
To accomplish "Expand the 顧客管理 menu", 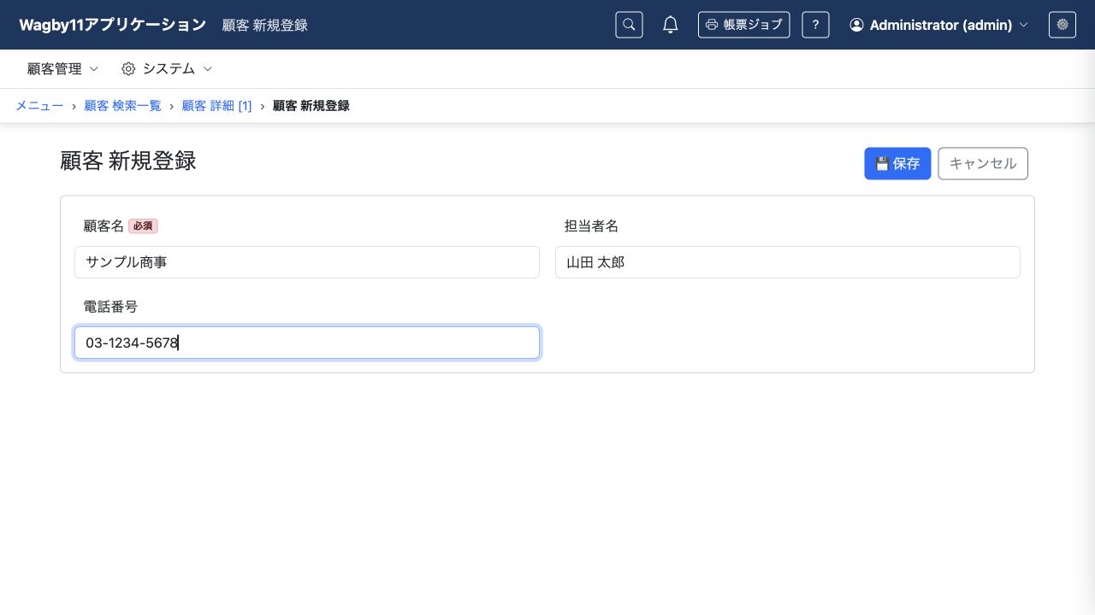I will [x=62, y=68].
